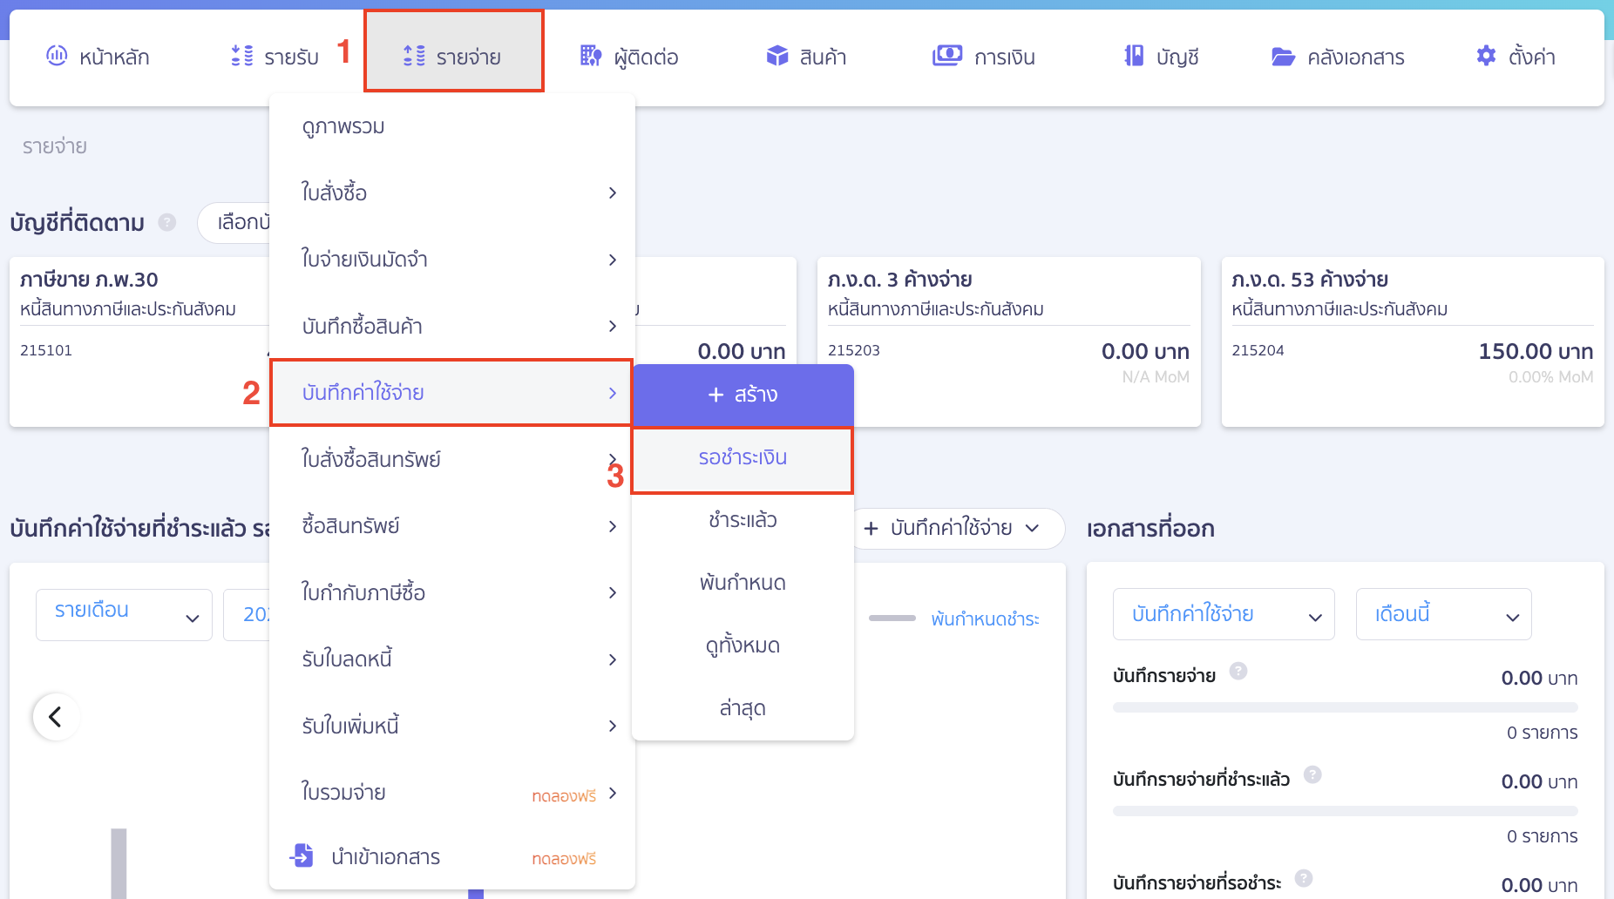1614x899 pixels.
Task: Click help icon next to บันทึกรายจ่ายที่รอชำระ
Action: (x=1304, y=878)
